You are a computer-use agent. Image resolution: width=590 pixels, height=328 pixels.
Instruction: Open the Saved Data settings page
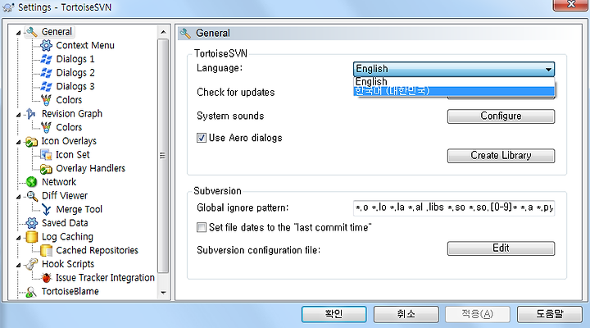click(65, 223)
